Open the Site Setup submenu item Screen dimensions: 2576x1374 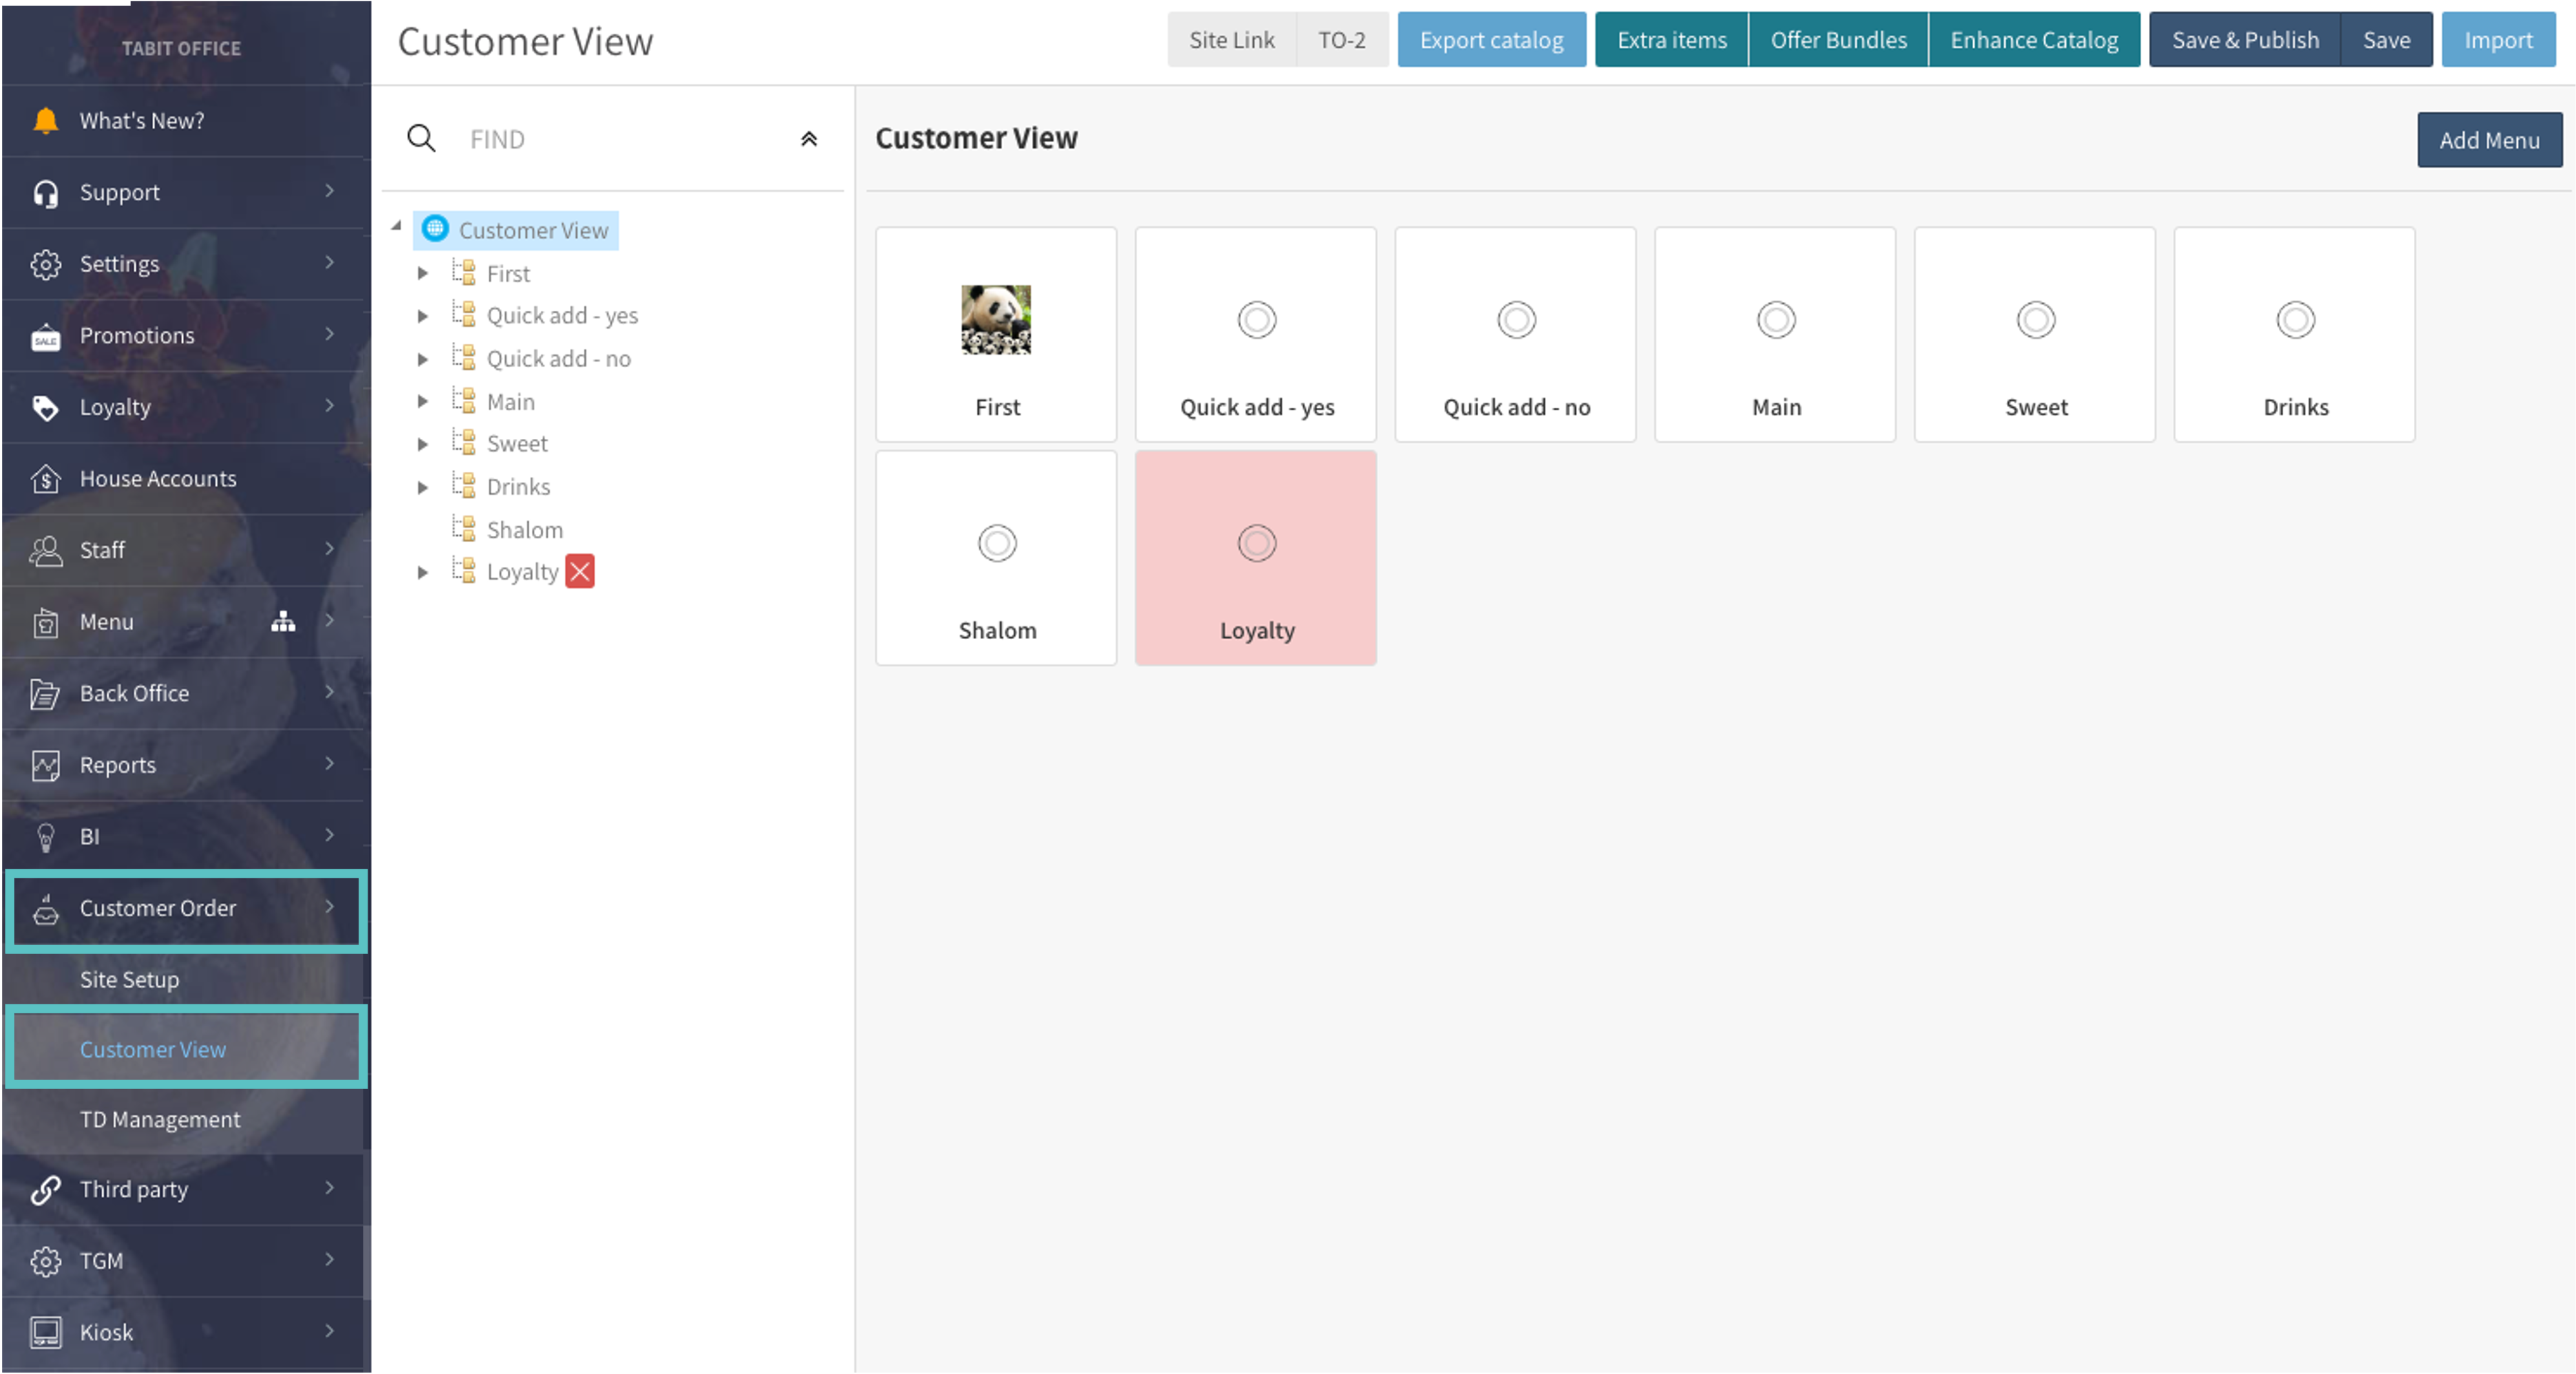tap(130, 980)
